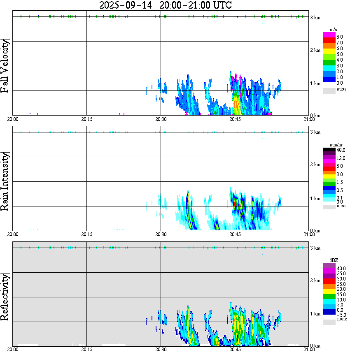Click 20:30 tick under Rain Intensity panel
Viewport: 350px width, 357px height.
(161, 234)
